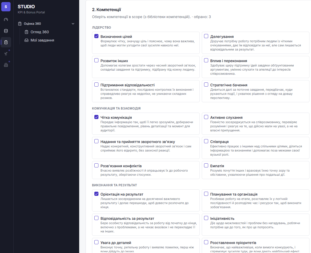Check the Стратегічне бачення checkbox

(206, 85)
